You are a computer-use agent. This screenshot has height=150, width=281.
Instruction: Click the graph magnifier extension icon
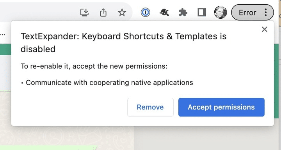pos(164,12)
